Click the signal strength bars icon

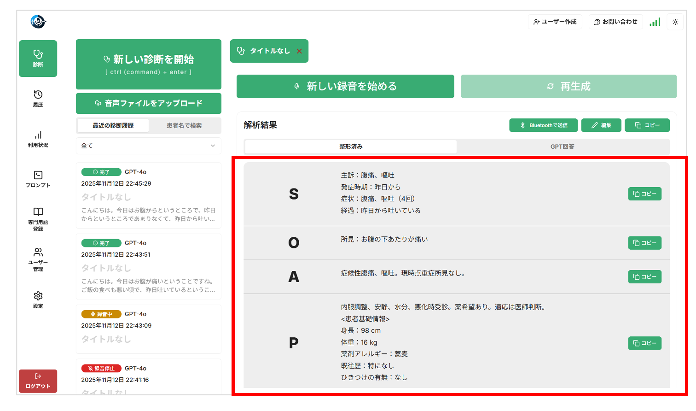[x=655, y=22]
